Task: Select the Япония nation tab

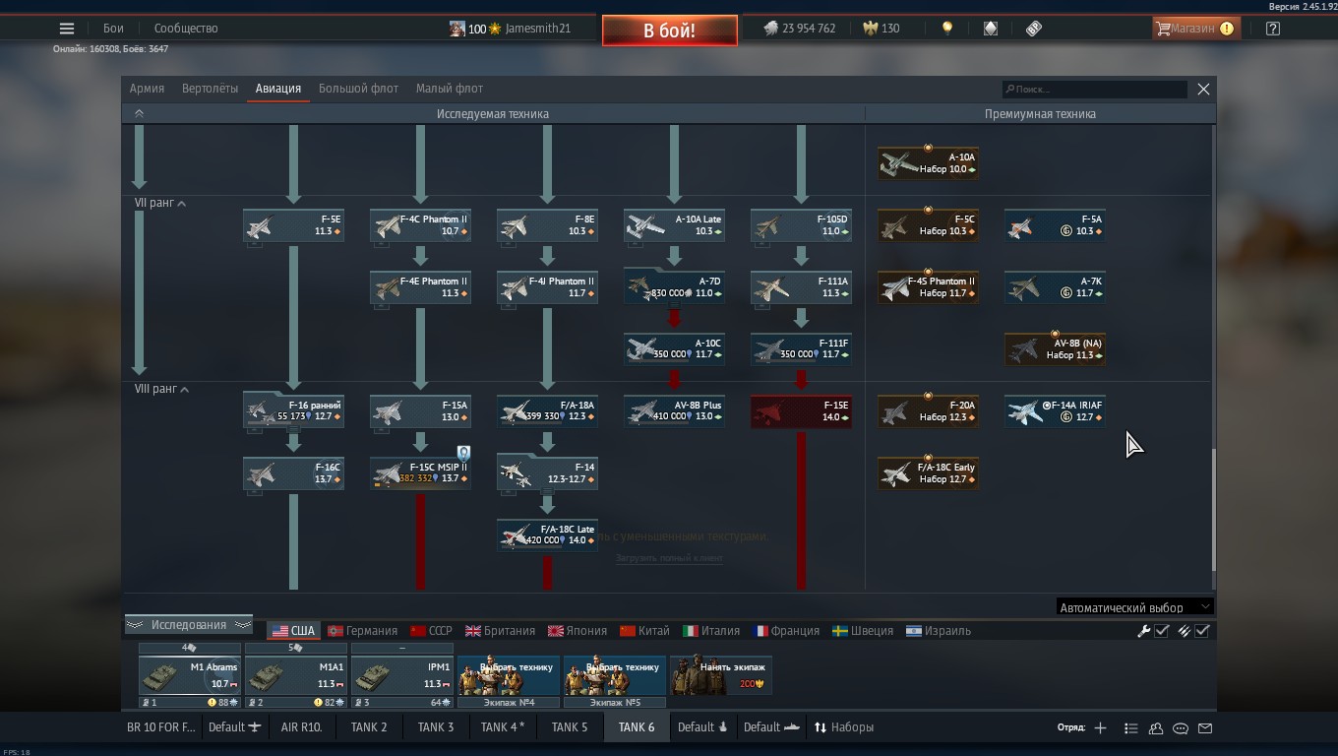Action: point(578,631)
